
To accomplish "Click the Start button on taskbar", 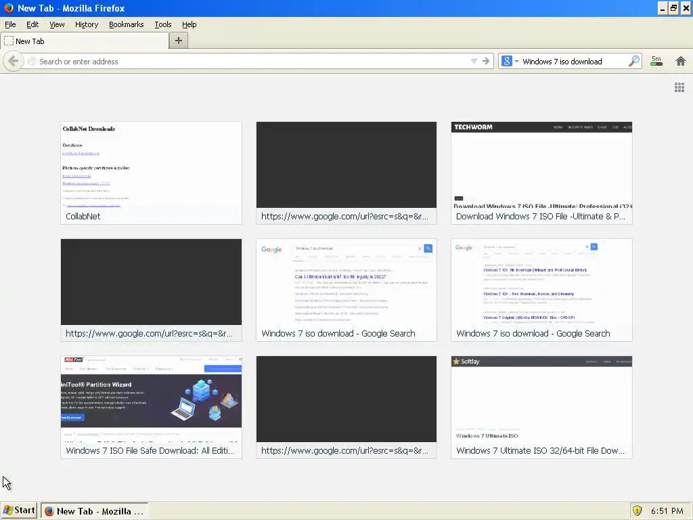I will 19,511.
